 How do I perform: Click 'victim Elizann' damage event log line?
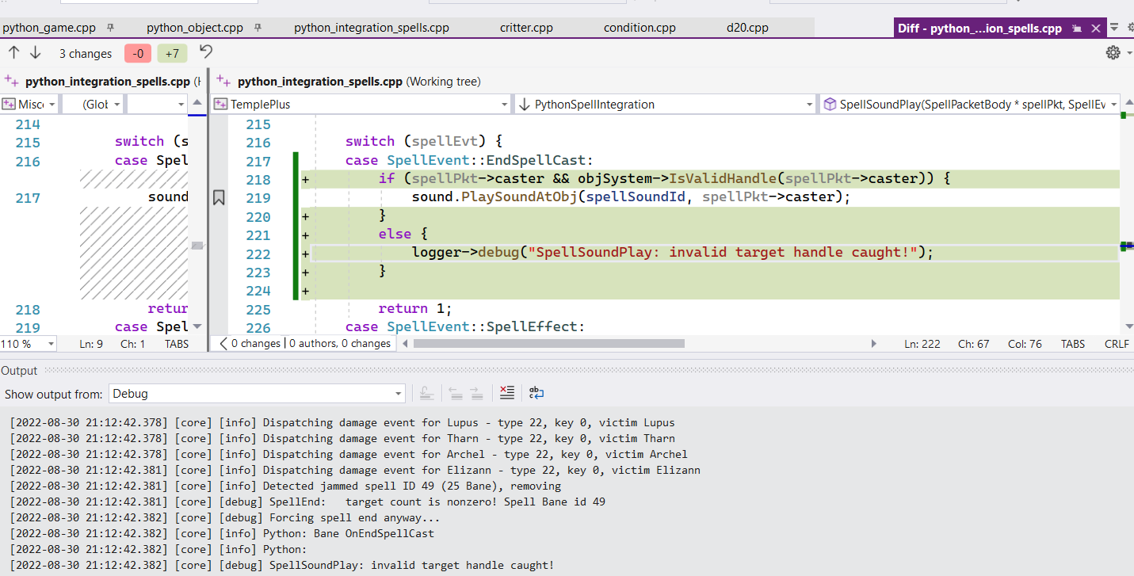[354, 470]
